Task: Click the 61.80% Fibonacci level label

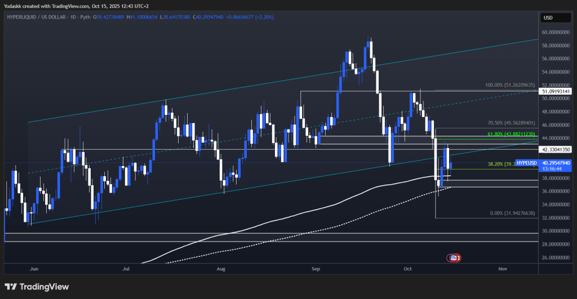Action: pos(511,133)
